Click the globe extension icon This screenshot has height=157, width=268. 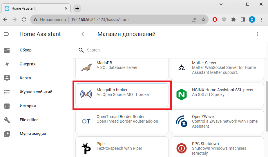(224, 19)
